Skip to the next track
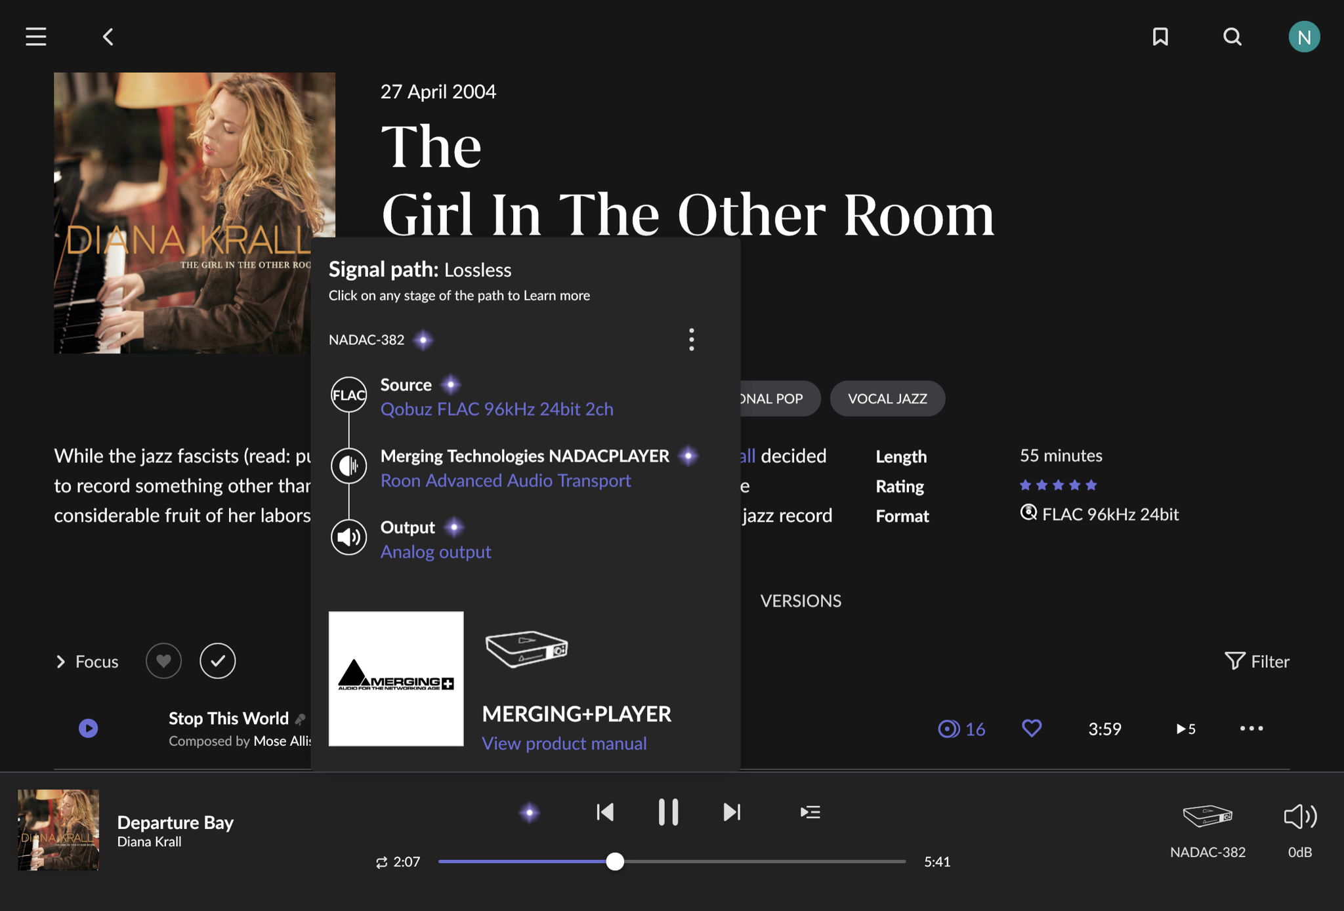Viewport: 1344px width, 911px height. 732,813
